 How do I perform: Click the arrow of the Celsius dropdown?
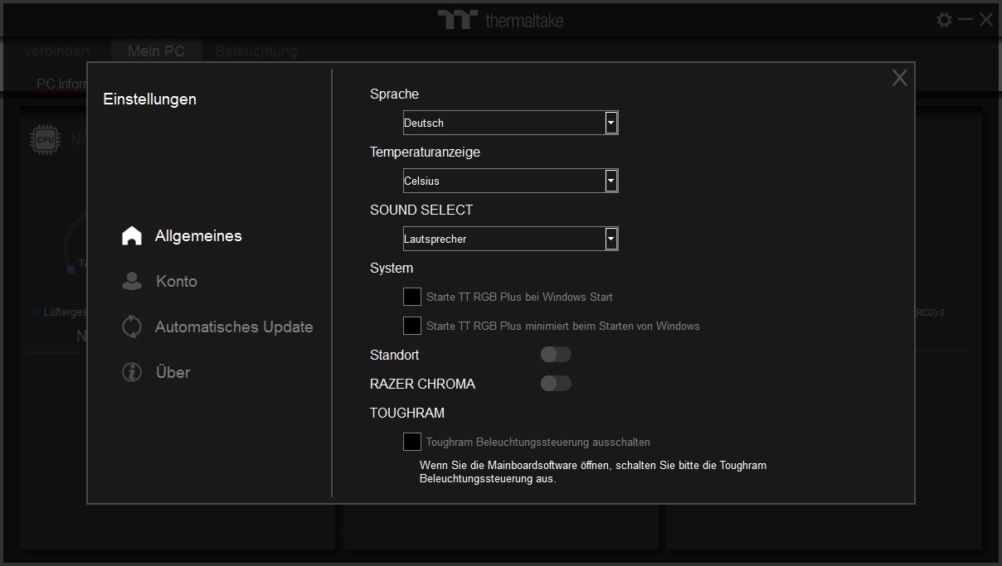(611, 181)
